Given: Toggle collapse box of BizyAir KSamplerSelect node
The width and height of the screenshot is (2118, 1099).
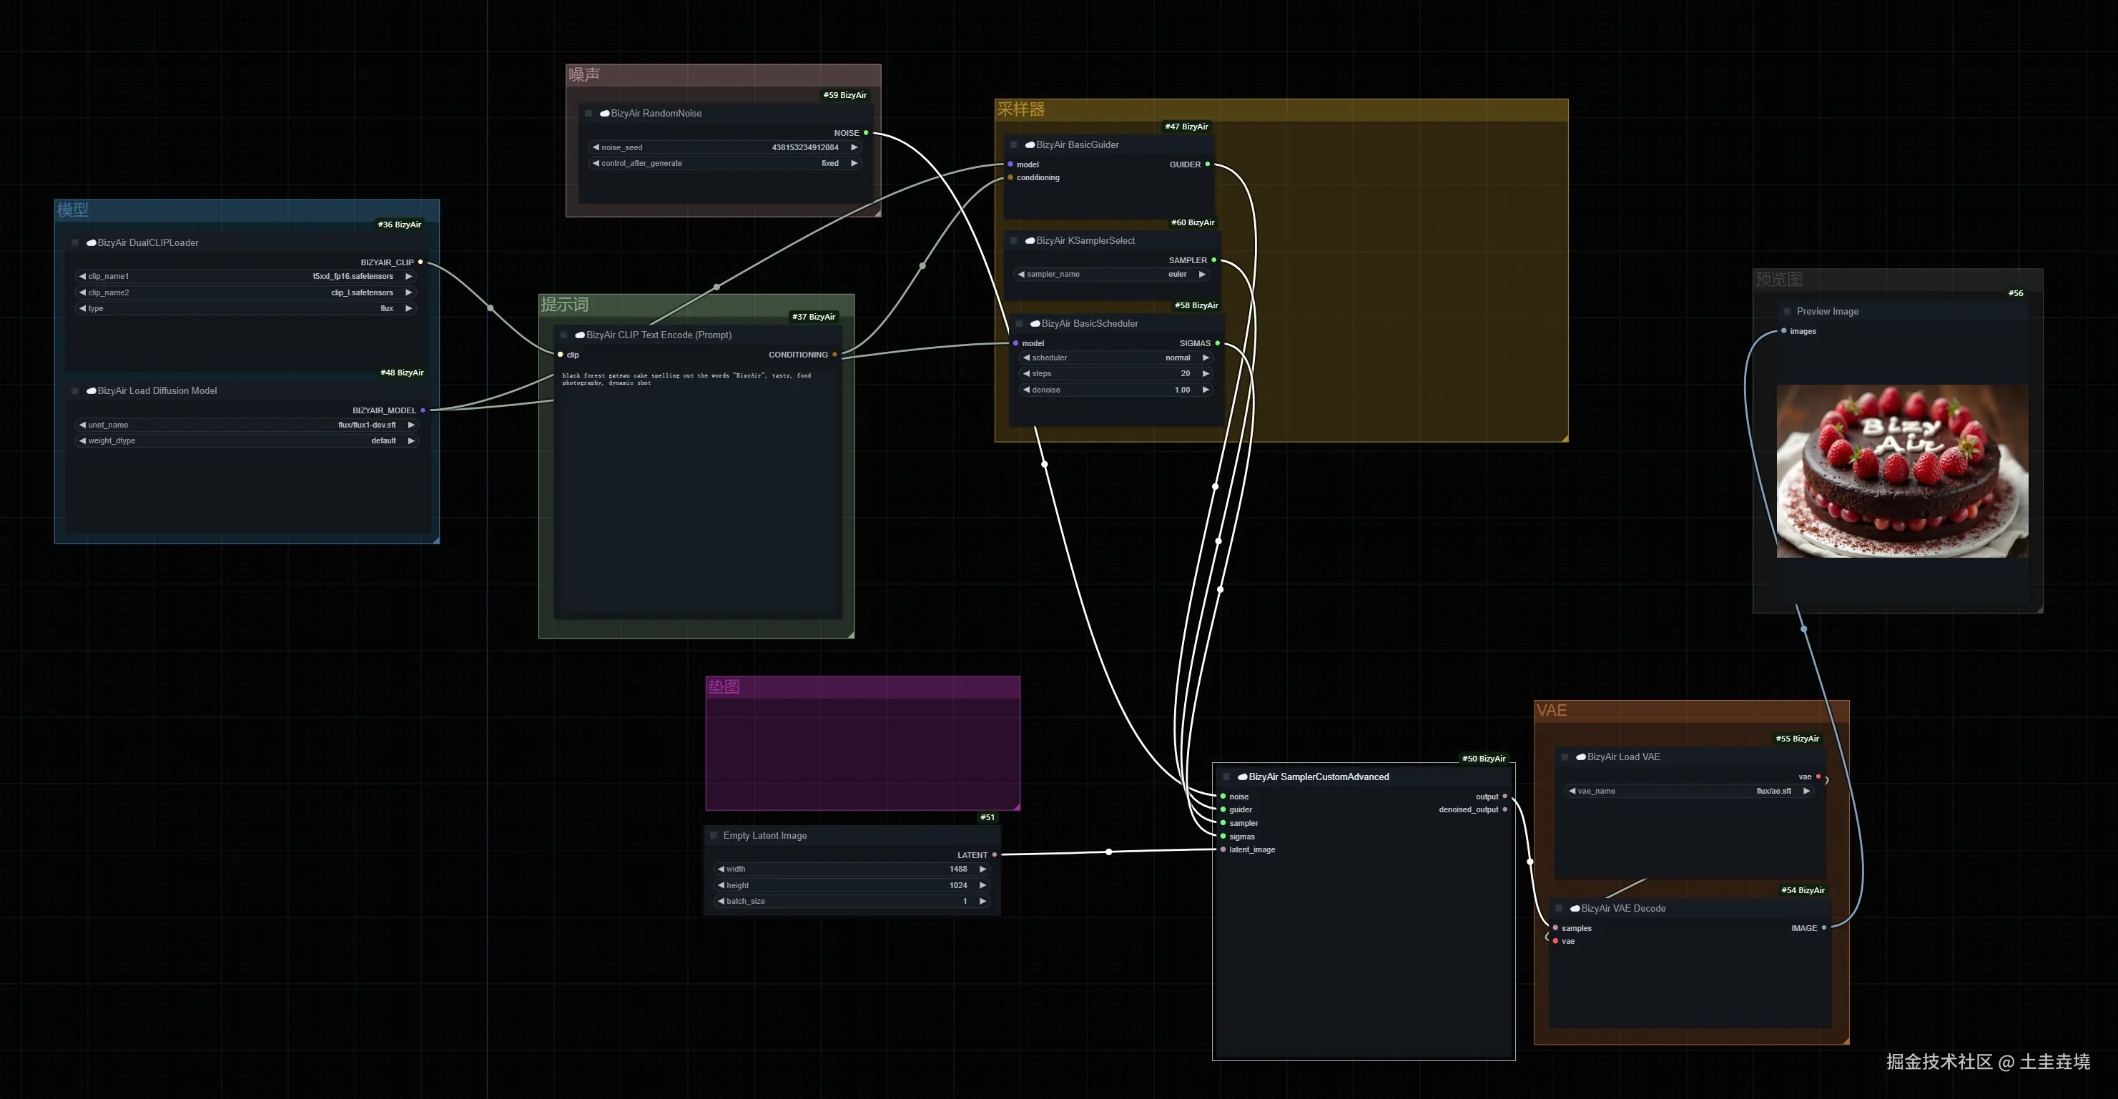Looking at the screenshot, I should coord(1014,241).
